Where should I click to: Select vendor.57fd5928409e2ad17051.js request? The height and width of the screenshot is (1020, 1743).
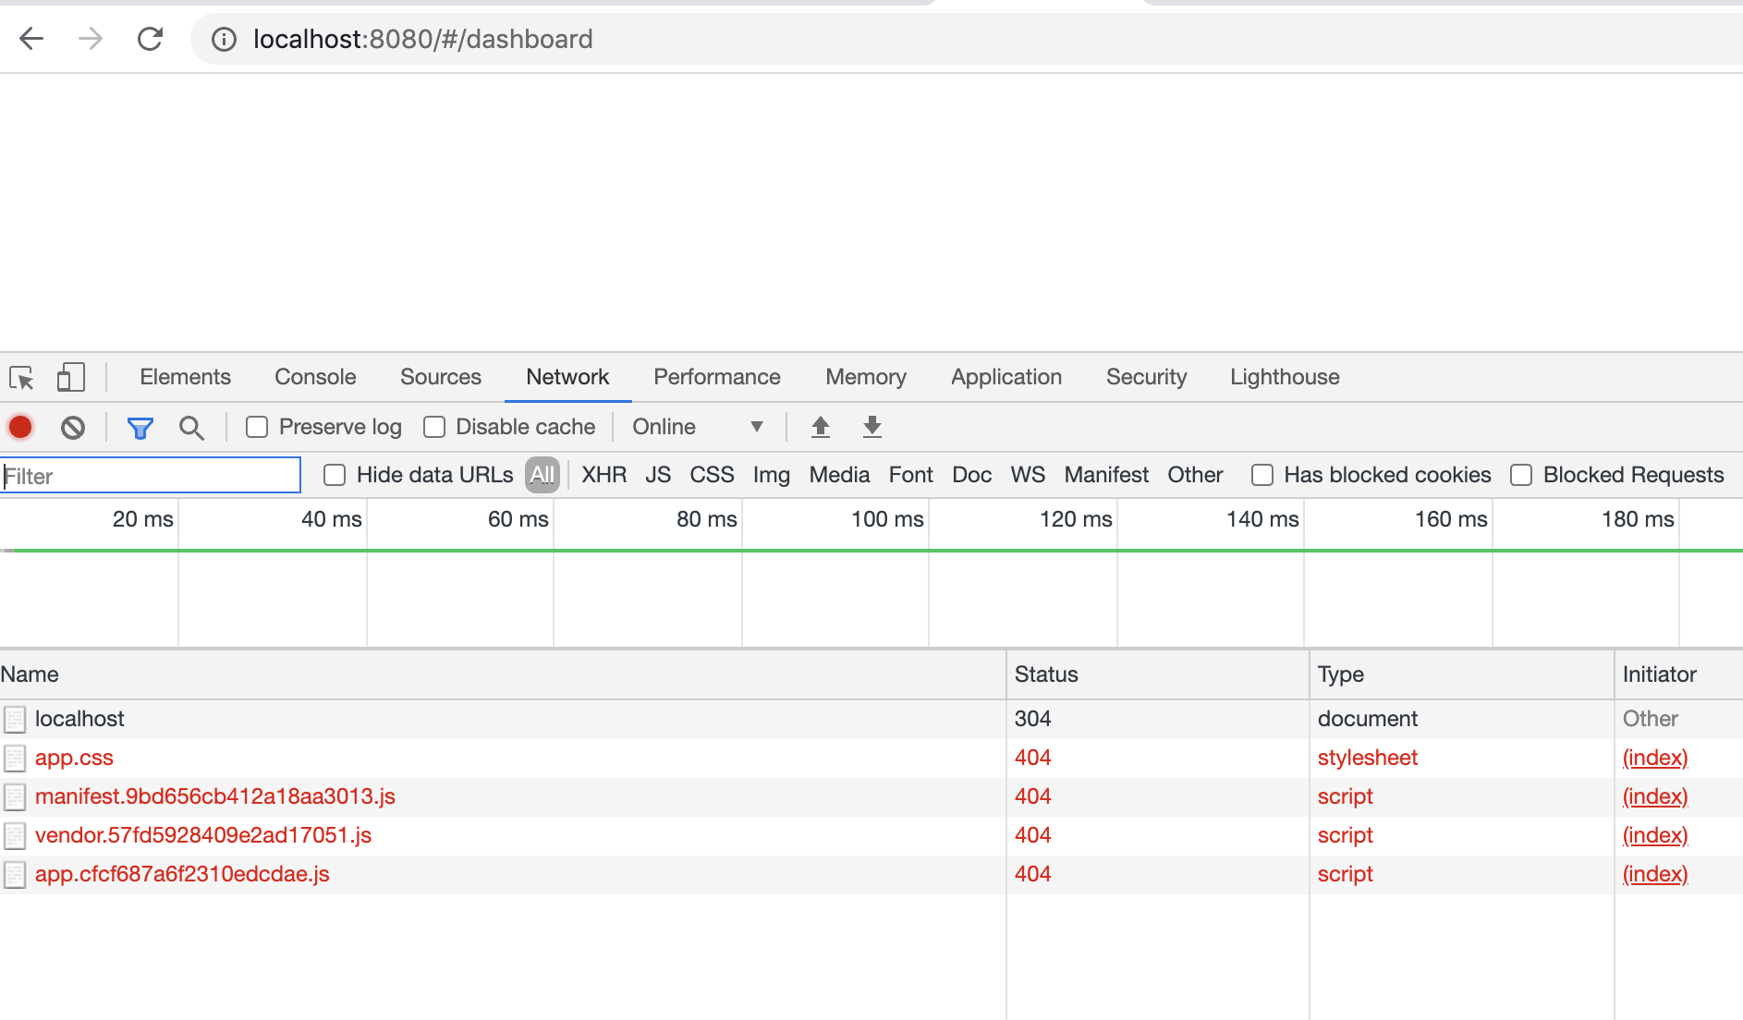point(203,835)
